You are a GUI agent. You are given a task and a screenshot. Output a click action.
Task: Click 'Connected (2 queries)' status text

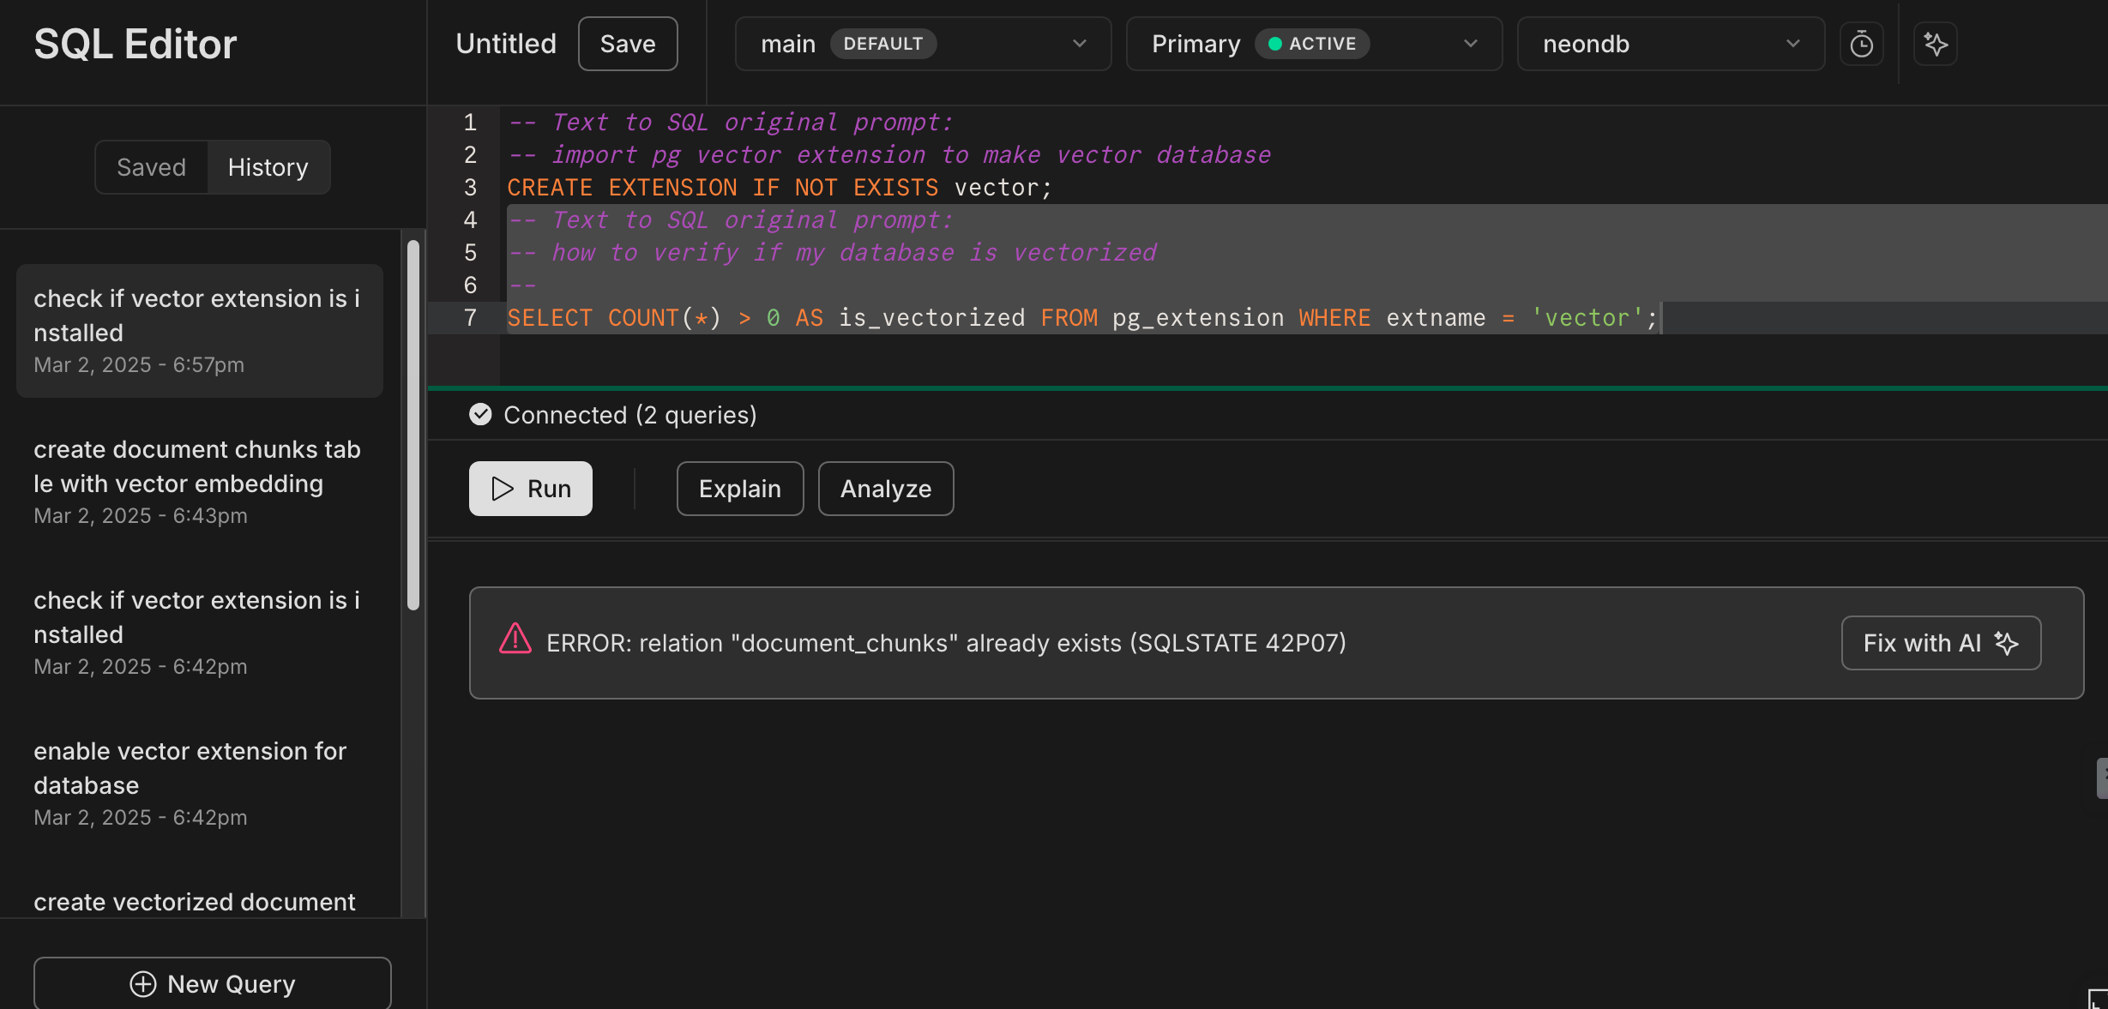pyautogui.click(x=630, y=415)
